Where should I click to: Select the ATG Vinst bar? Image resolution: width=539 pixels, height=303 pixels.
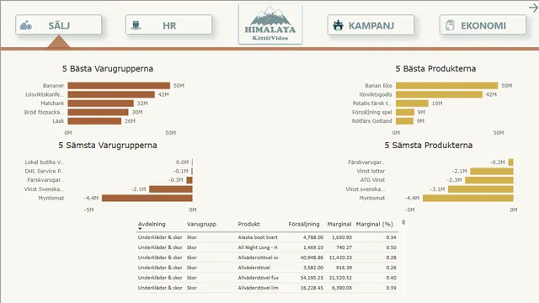point(489,180)
